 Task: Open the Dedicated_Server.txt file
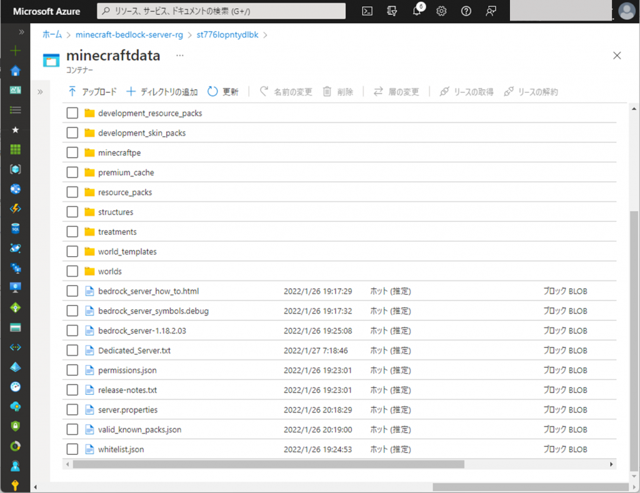pos(134,350)
